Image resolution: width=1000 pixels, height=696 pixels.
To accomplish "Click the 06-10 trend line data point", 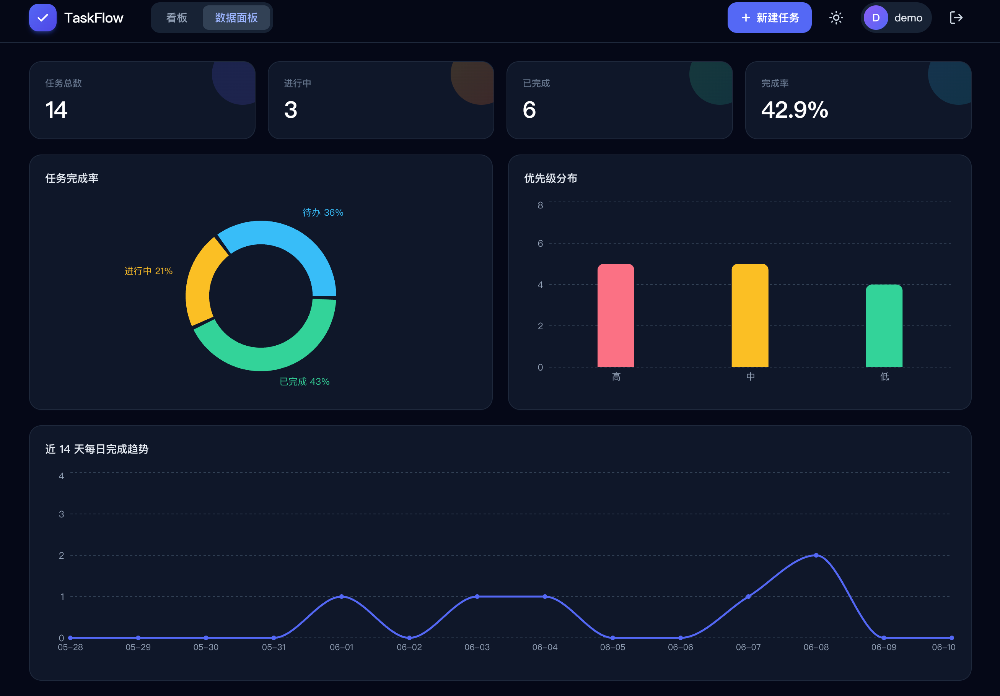I will 952,637.
